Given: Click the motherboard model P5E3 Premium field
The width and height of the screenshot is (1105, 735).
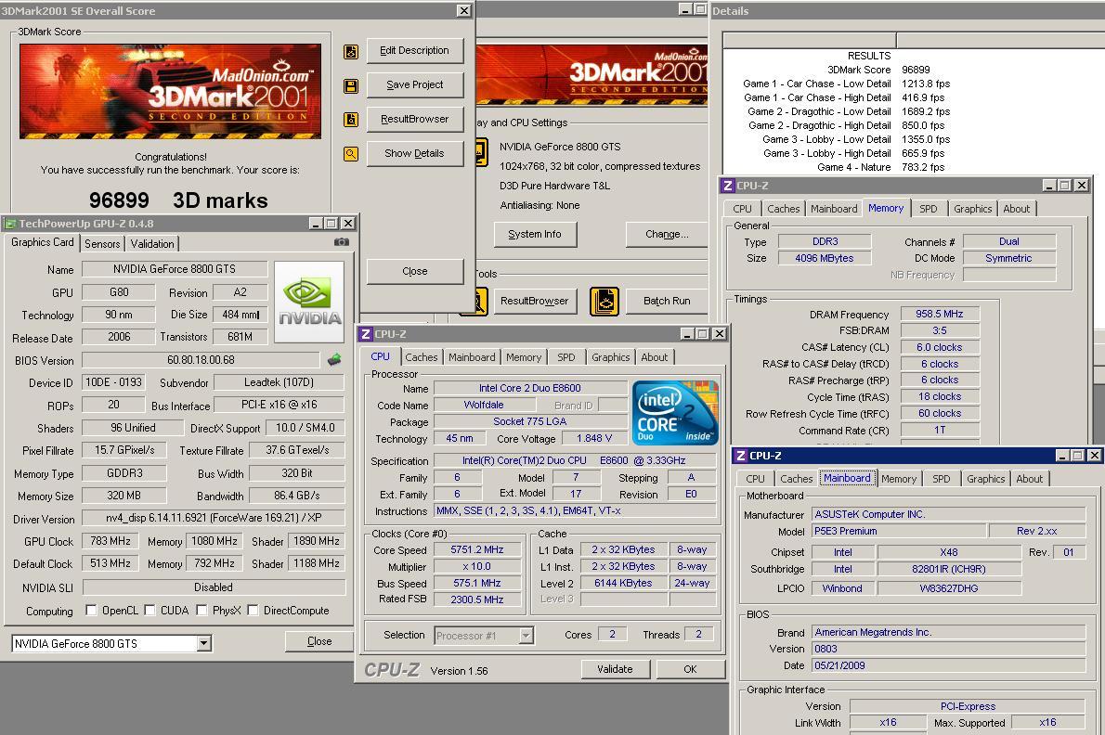Looking at the screenshot, I should tap(899, 531).
